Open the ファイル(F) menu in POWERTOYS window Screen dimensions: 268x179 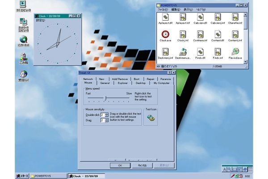(163, 9)
